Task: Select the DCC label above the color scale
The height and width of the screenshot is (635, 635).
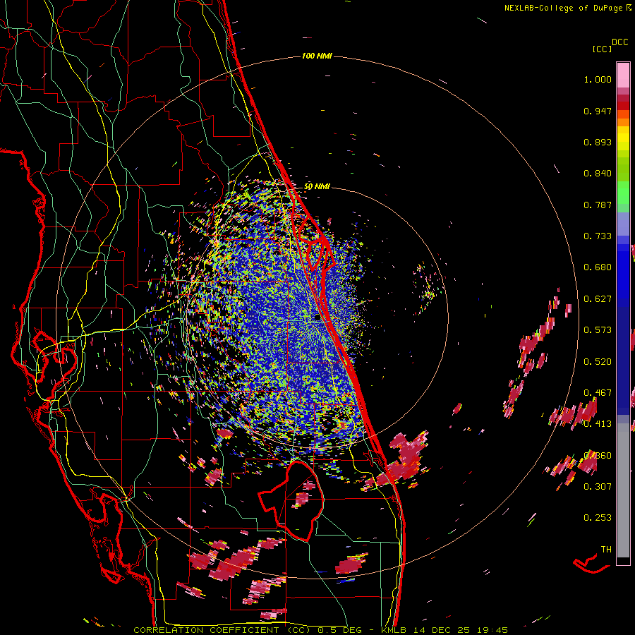Action: click(619, 42)
